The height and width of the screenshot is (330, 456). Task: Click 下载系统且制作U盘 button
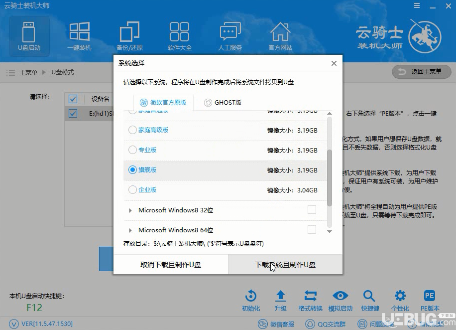(x=285, y=265)
